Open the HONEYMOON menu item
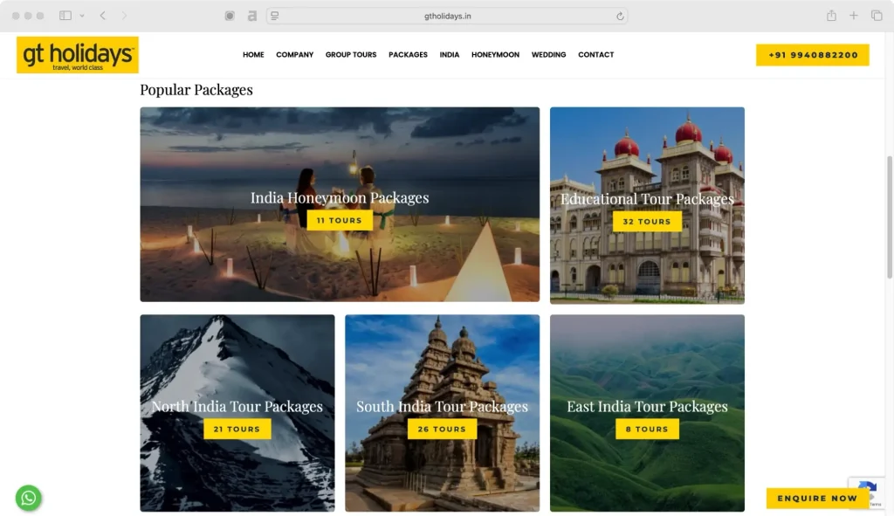 (495, 55)
